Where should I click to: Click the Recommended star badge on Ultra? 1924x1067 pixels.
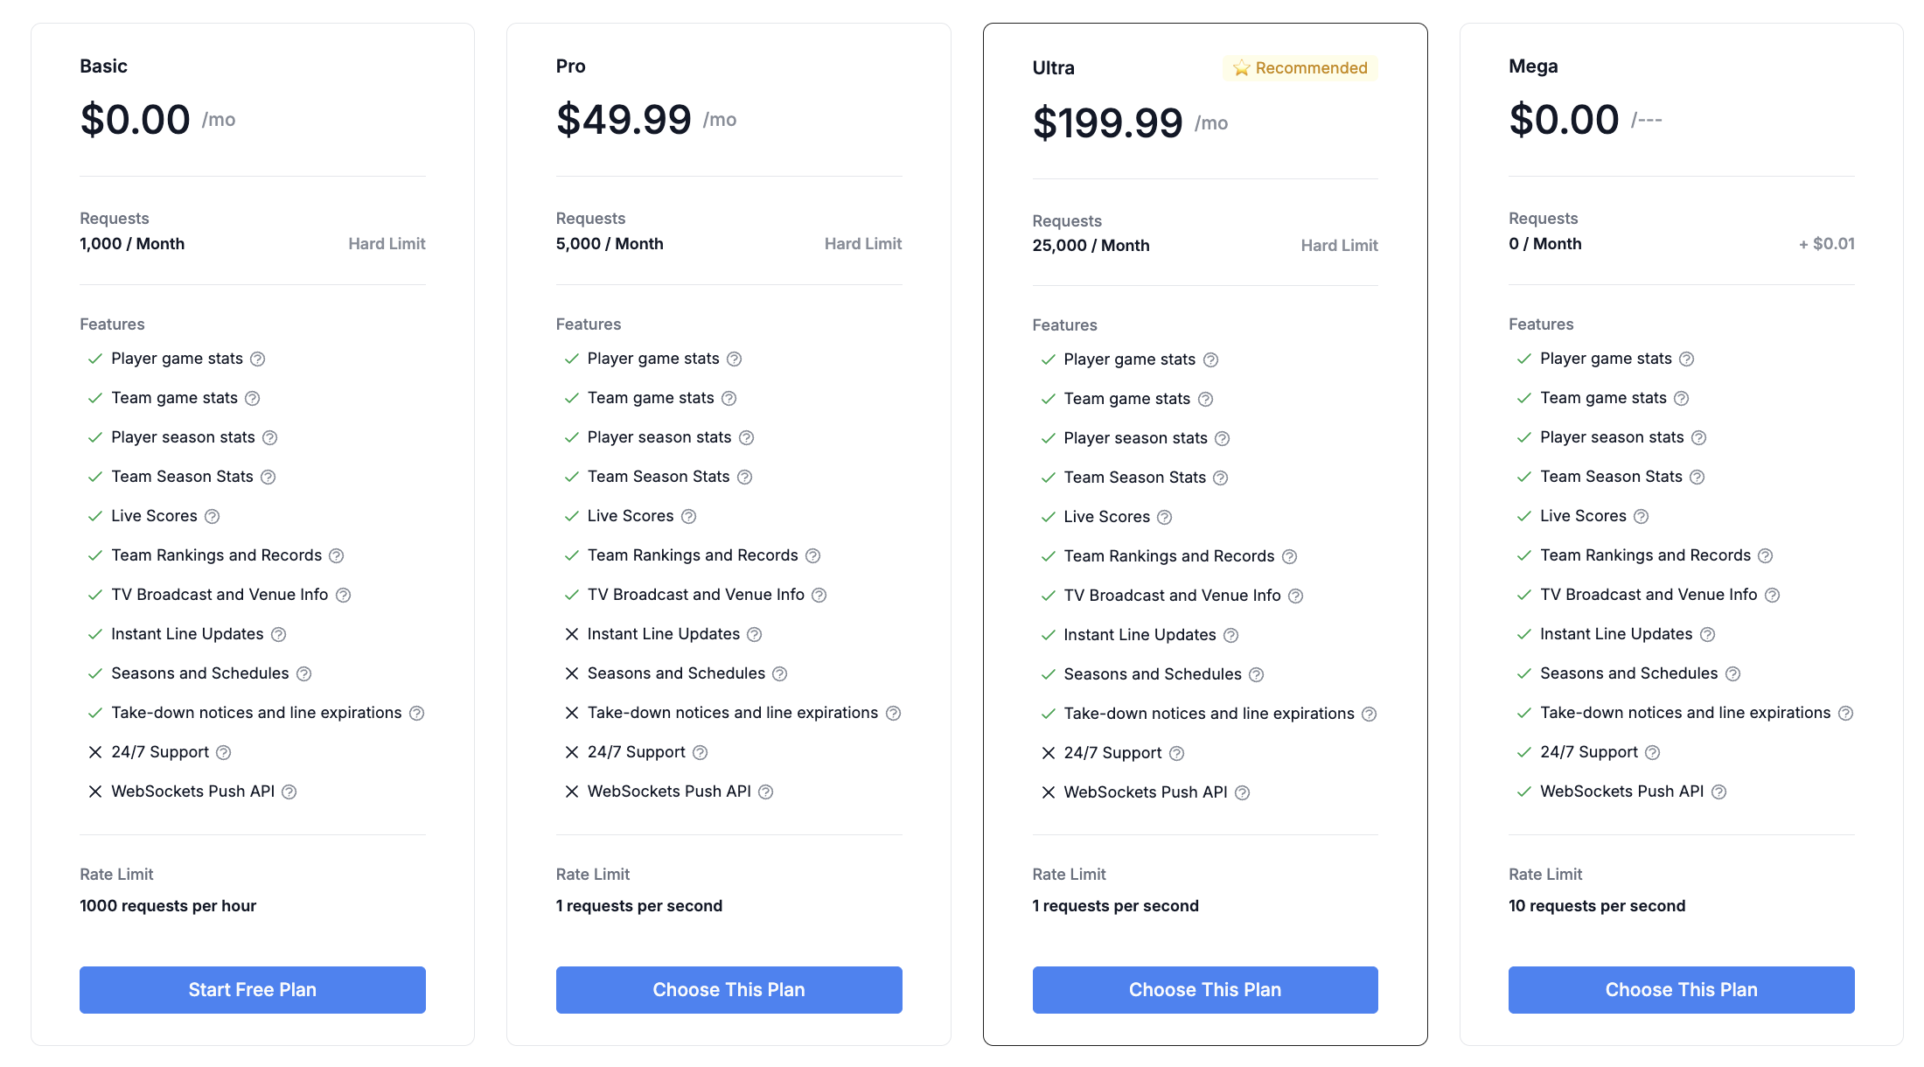click(x=1300, y=68)
